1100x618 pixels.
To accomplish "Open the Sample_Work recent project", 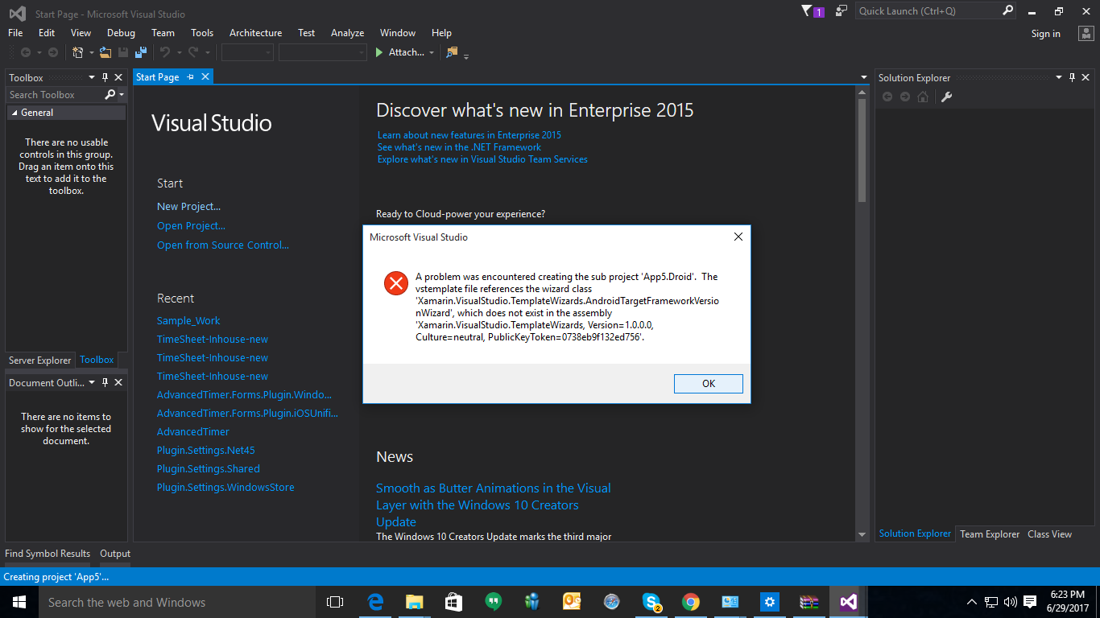I will (x=188, y=321).
